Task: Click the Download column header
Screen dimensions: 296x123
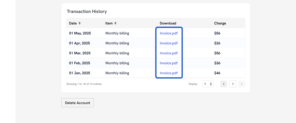Action: (168, 23)
